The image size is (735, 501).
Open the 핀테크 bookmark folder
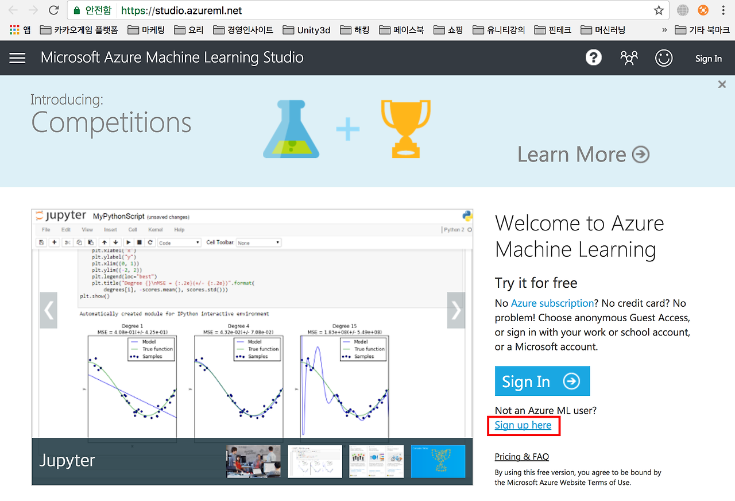point(552,30)
